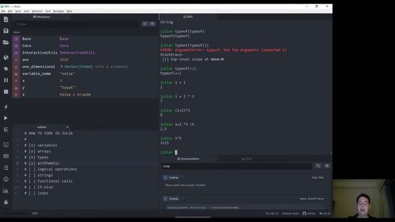Open the Edit menu
395x222 pixels.
pyautogui.click(x=10, y=11)
